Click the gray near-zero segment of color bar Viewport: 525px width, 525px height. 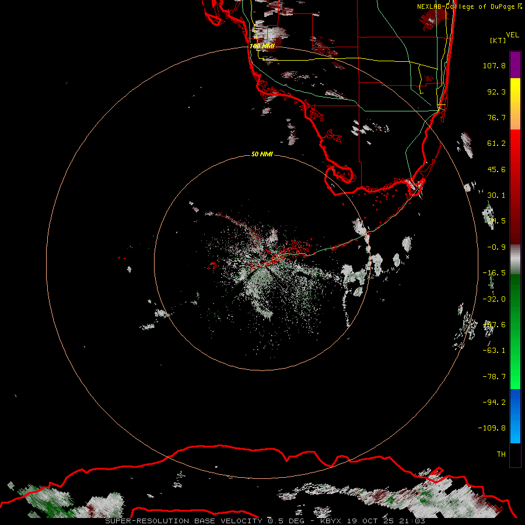coord(515,260)
